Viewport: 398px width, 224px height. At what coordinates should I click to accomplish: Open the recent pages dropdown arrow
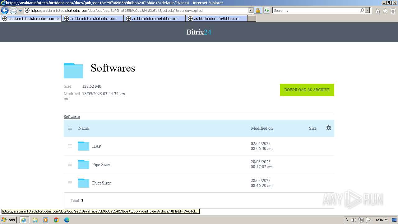[20, 11]
